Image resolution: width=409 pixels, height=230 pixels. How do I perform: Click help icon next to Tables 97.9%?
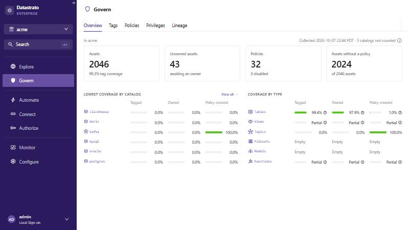pyautogui.click(x=362, y=112)
